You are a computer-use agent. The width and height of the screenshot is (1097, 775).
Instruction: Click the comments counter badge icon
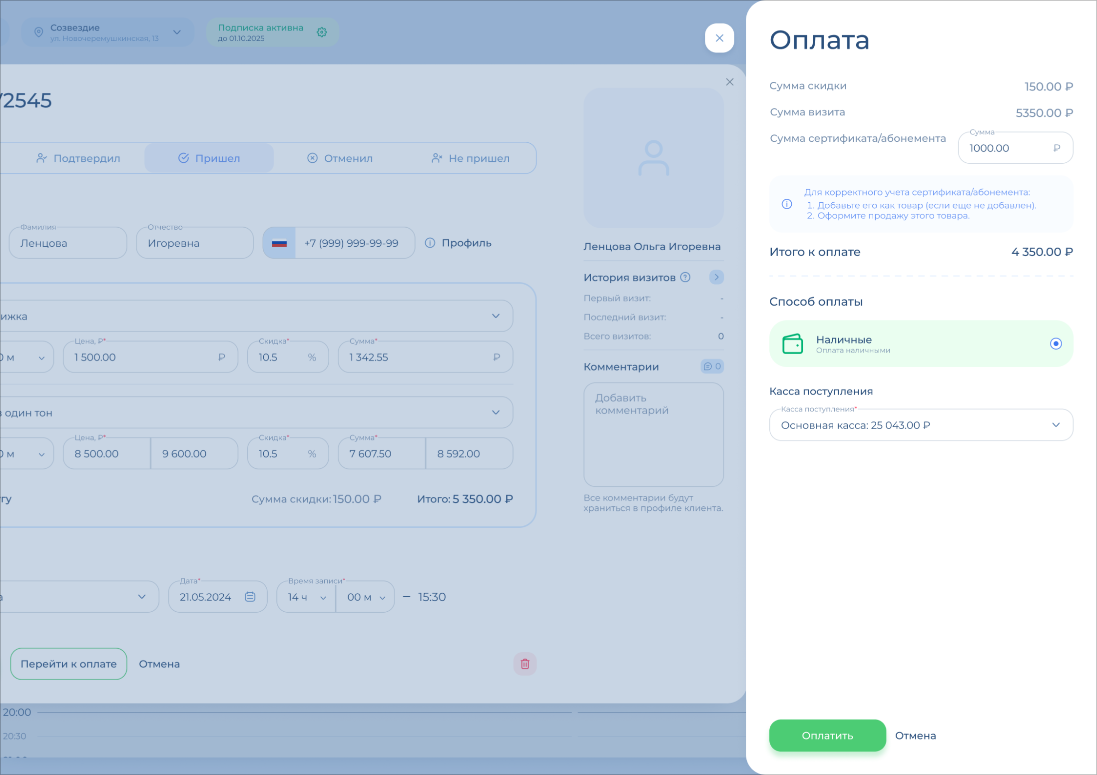(x=712, y=367)
